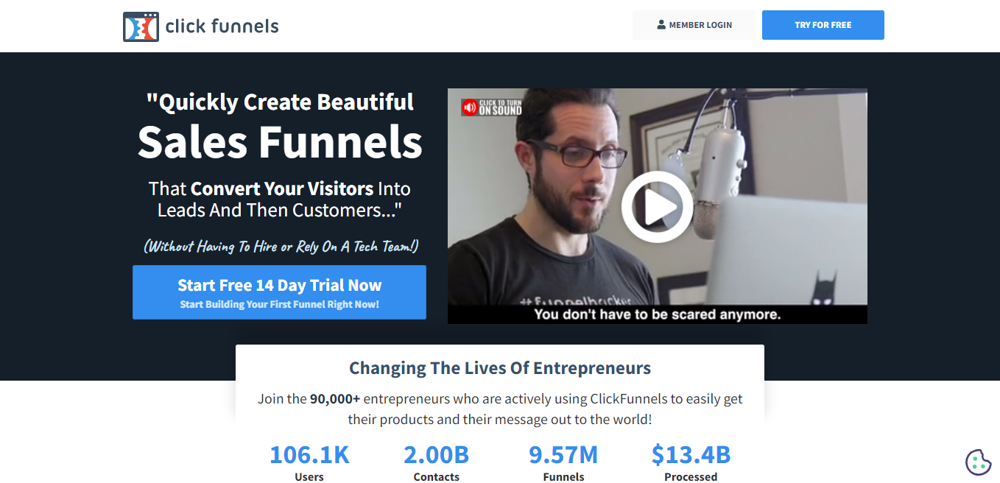Image resolution: width=1000 pixels, height=483 pixels.
Task: Open the cookie preferences icon
Action: tap(978, 462)
